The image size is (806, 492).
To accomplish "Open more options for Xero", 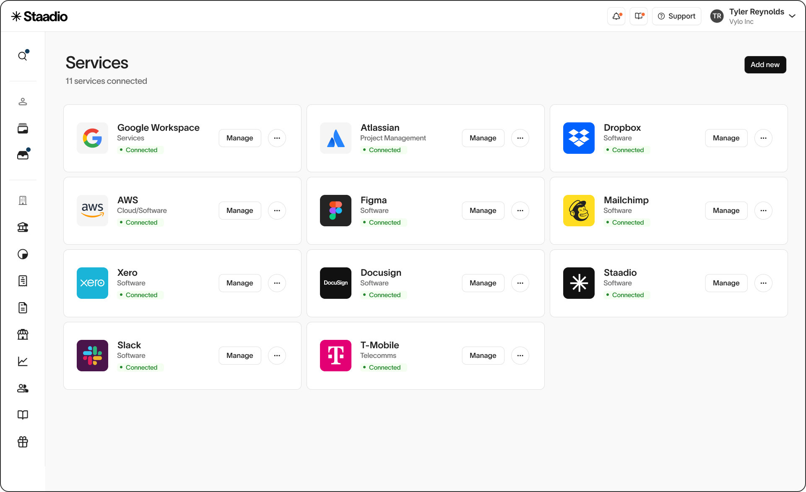I will (x=277, y=283).
